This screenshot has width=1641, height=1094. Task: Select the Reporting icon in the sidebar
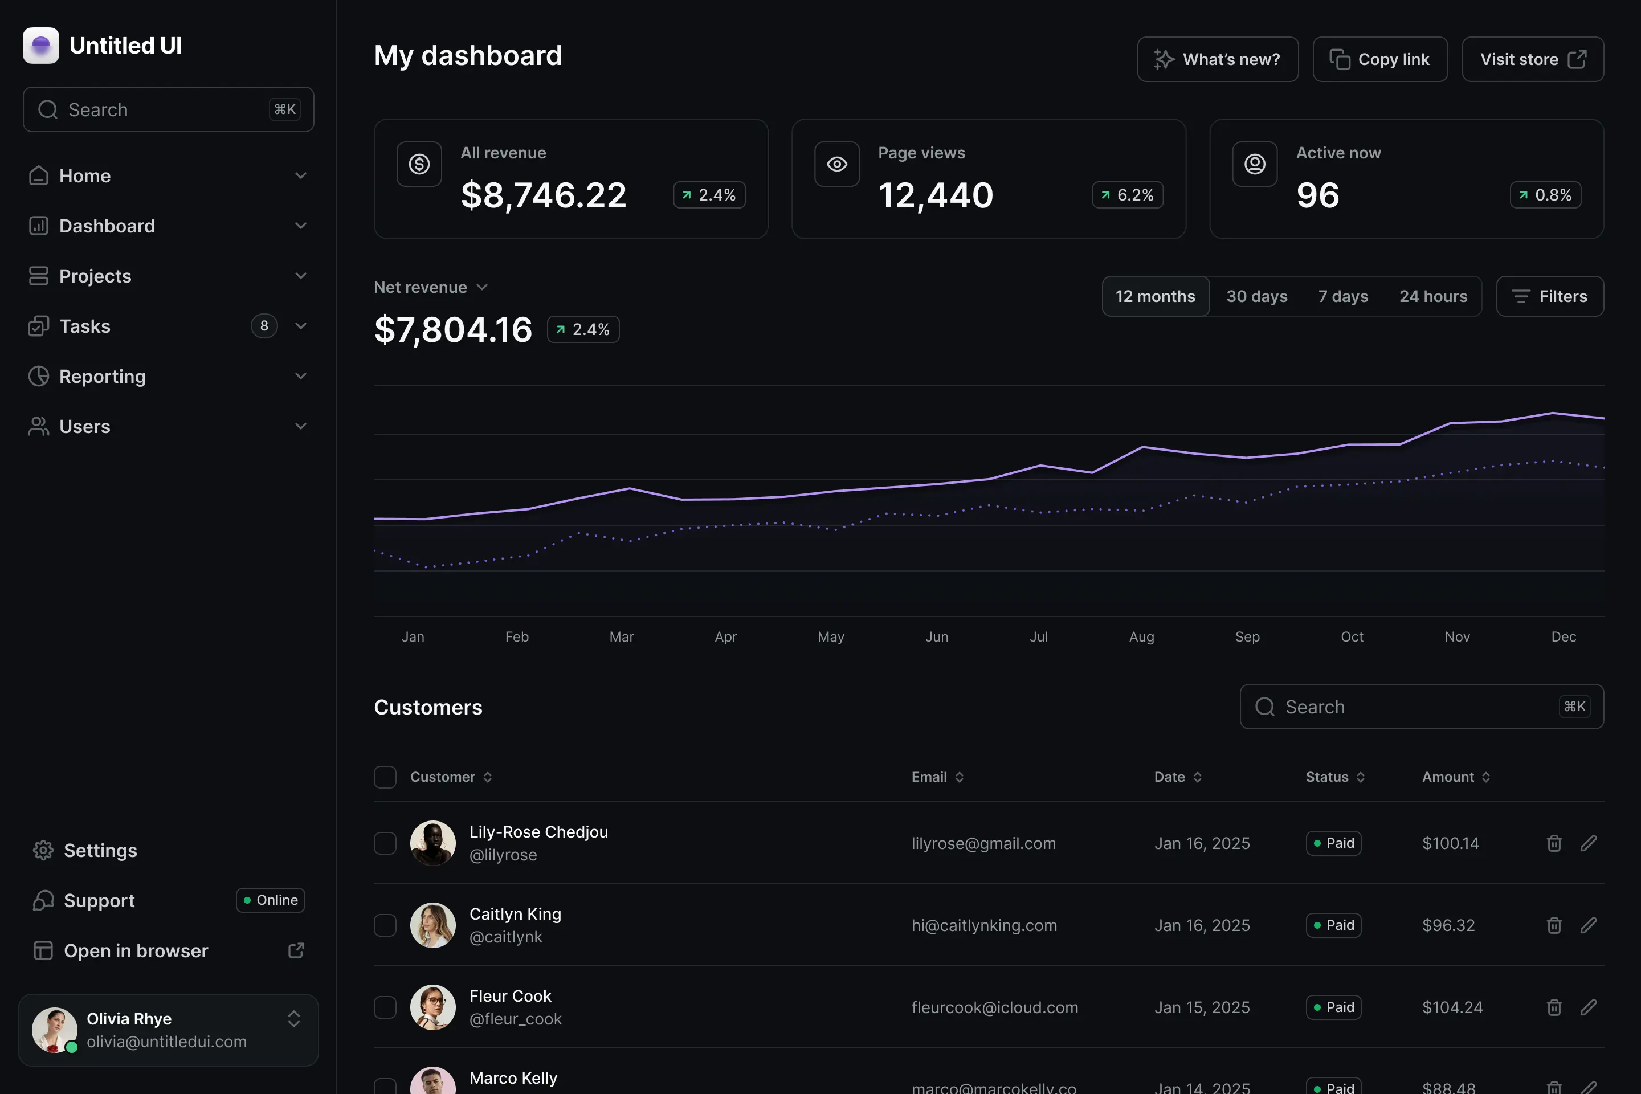39,376
